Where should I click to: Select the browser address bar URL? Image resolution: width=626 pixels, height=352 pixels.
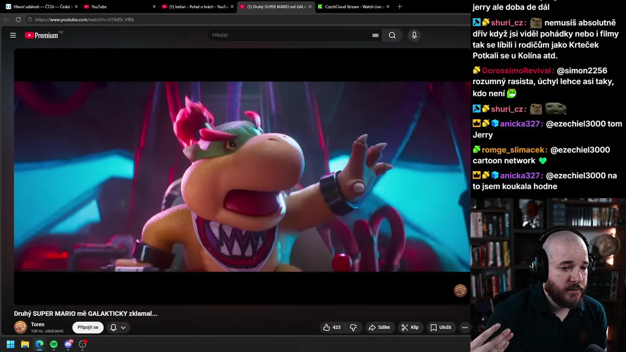point(85,20)
